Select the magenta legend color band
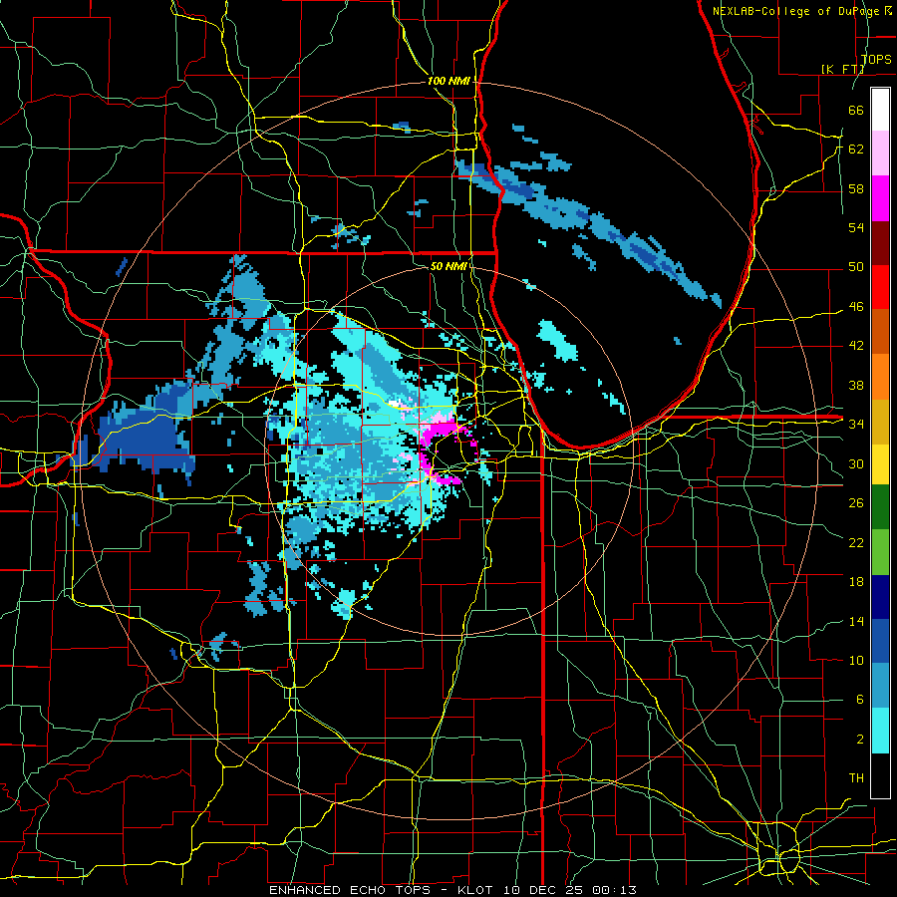897x897 pixels. pos(880,198)
